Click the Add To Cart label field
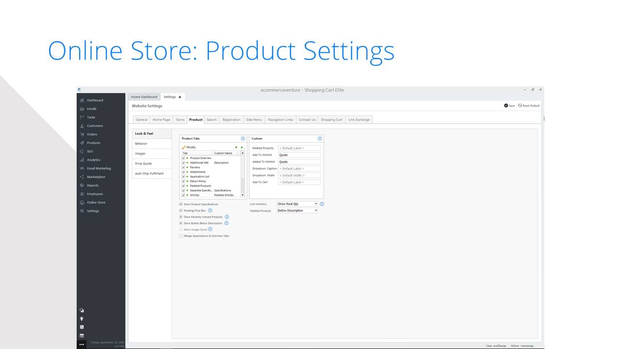 (299, 182)
